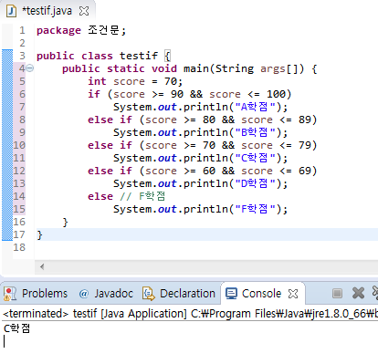Click the Console monitor icon

point(231,294)
